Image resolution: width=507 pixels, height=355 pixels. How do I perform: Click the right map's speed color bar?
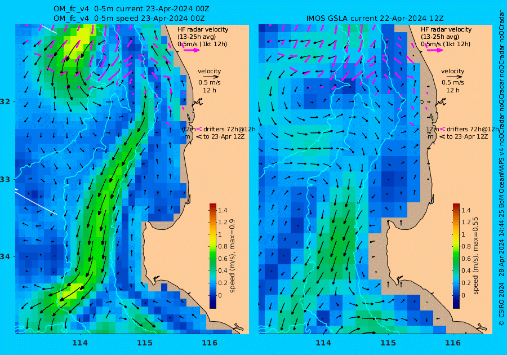tap(456, 256)
